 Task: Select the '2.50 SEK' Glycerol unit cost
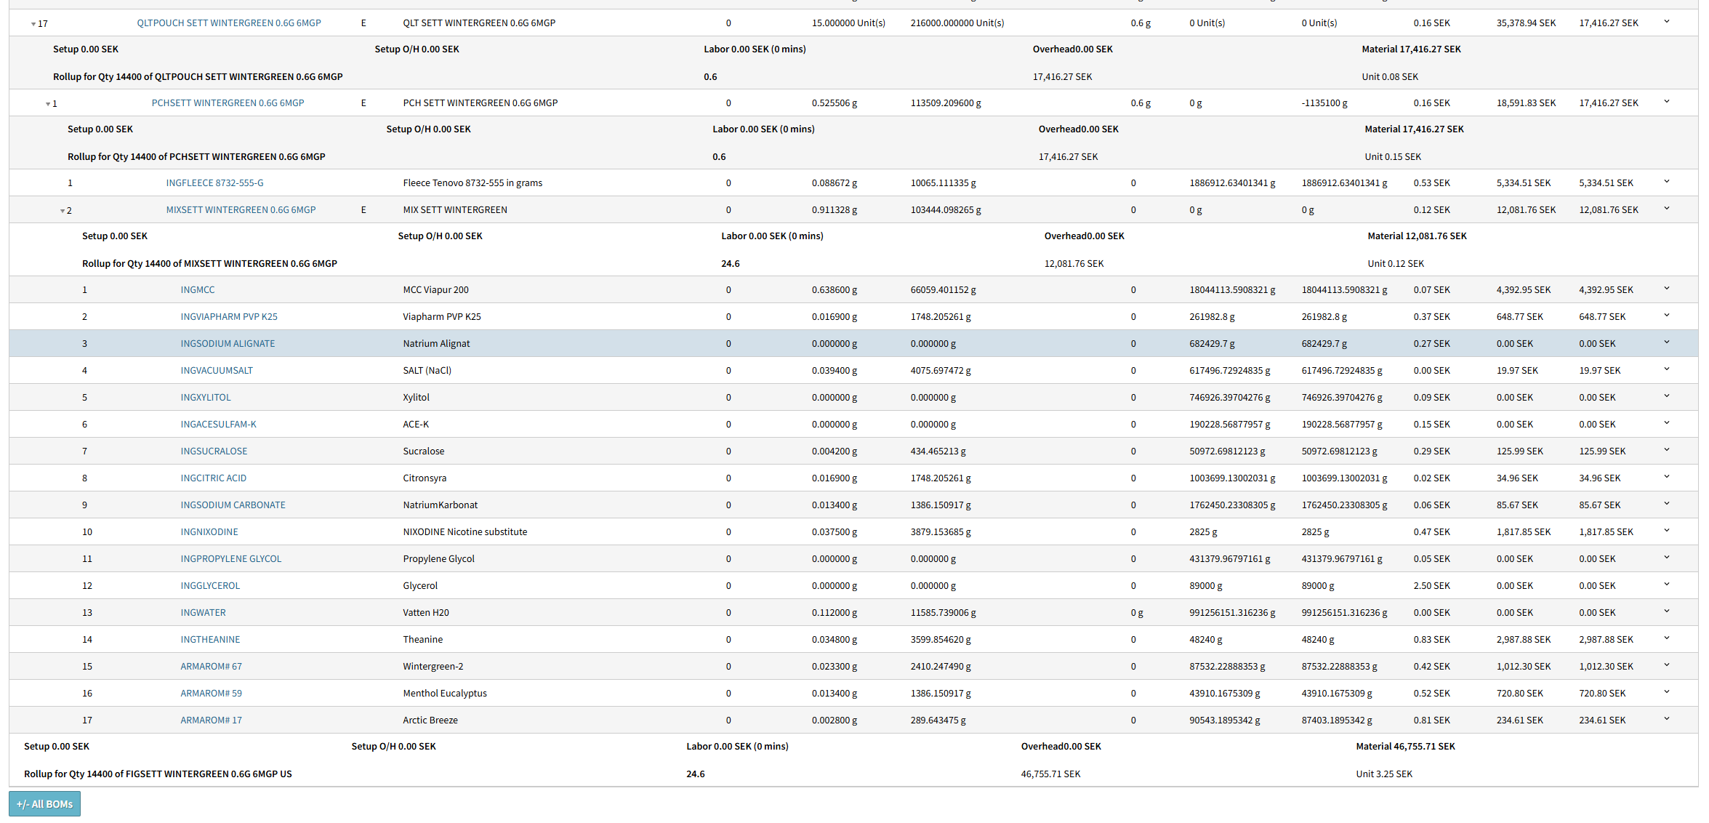[1431, 586]
